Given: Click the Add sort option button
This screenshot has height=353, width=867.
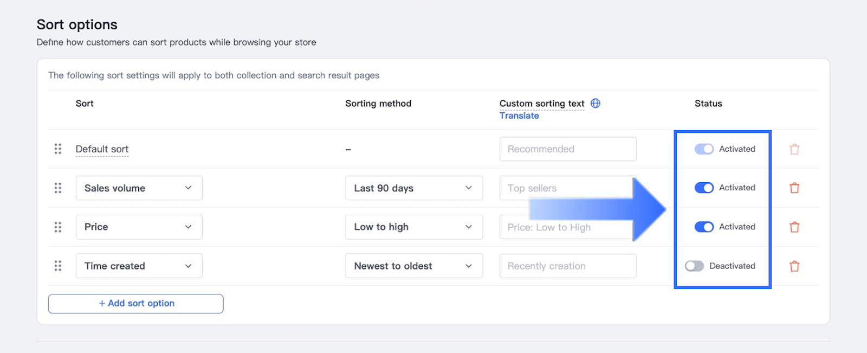Looking at the screenshot, I should click(x=135, y=304).
